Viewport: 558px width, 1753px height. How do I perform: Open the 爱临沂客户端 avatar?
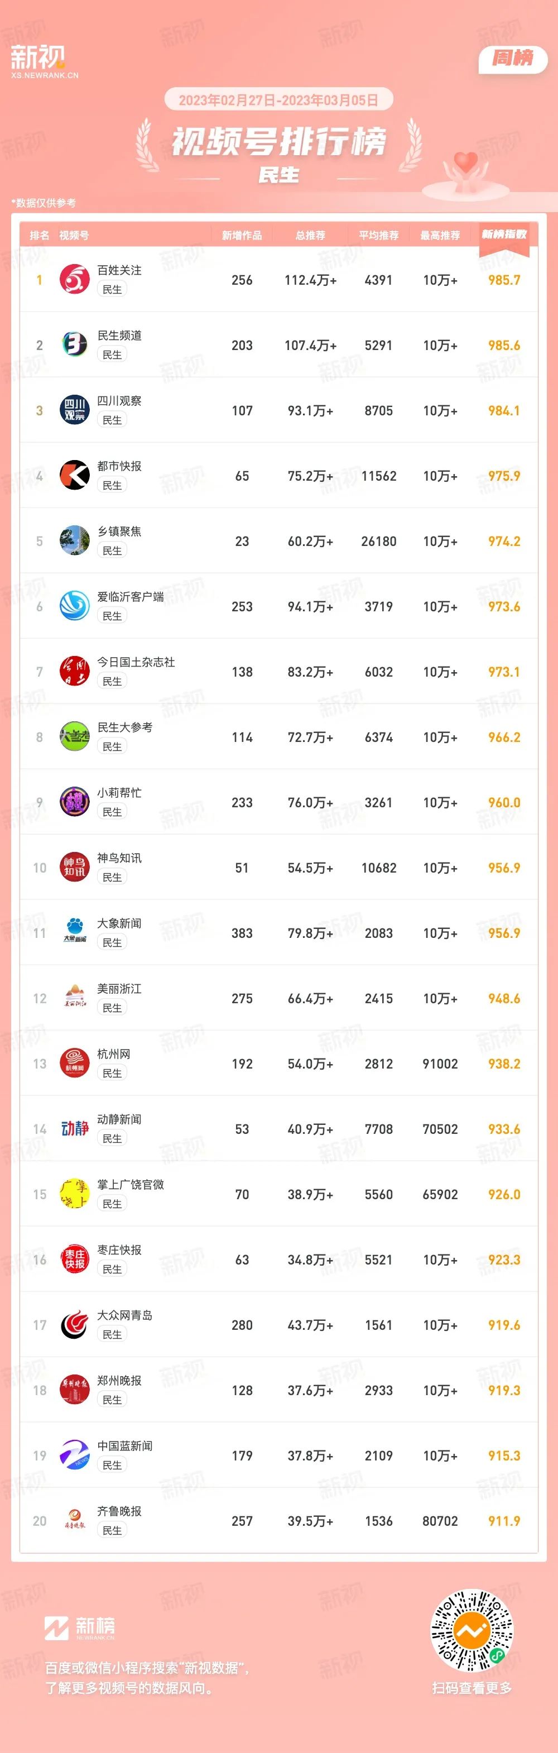75,606
